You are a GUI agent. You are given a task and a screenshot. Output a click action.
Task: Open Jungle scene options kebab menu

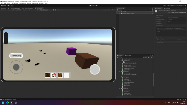[153, 12]
